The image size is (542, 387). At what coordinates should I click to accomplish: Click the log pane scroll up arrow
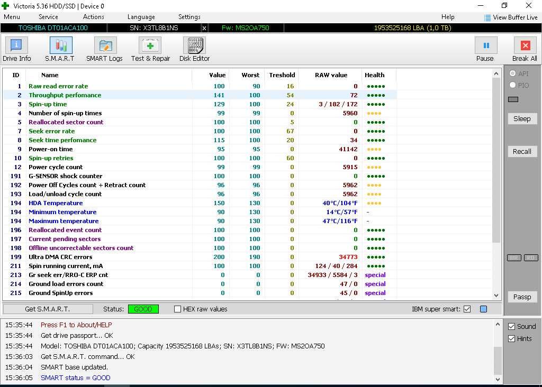tap(498, 324)
